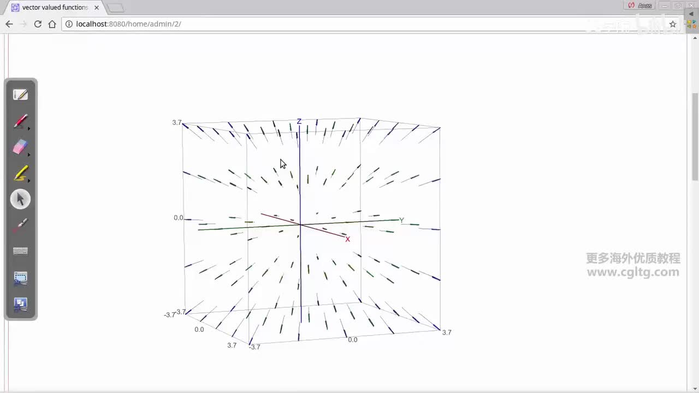The image size is (699, 393).
Task: Click the red X axis label
Action: click(347, 239)
